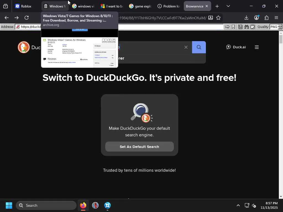This screenshot has height=212, width=283.
Task: Click the archive.org tab preview thumbnail
Action: [80, 48]
